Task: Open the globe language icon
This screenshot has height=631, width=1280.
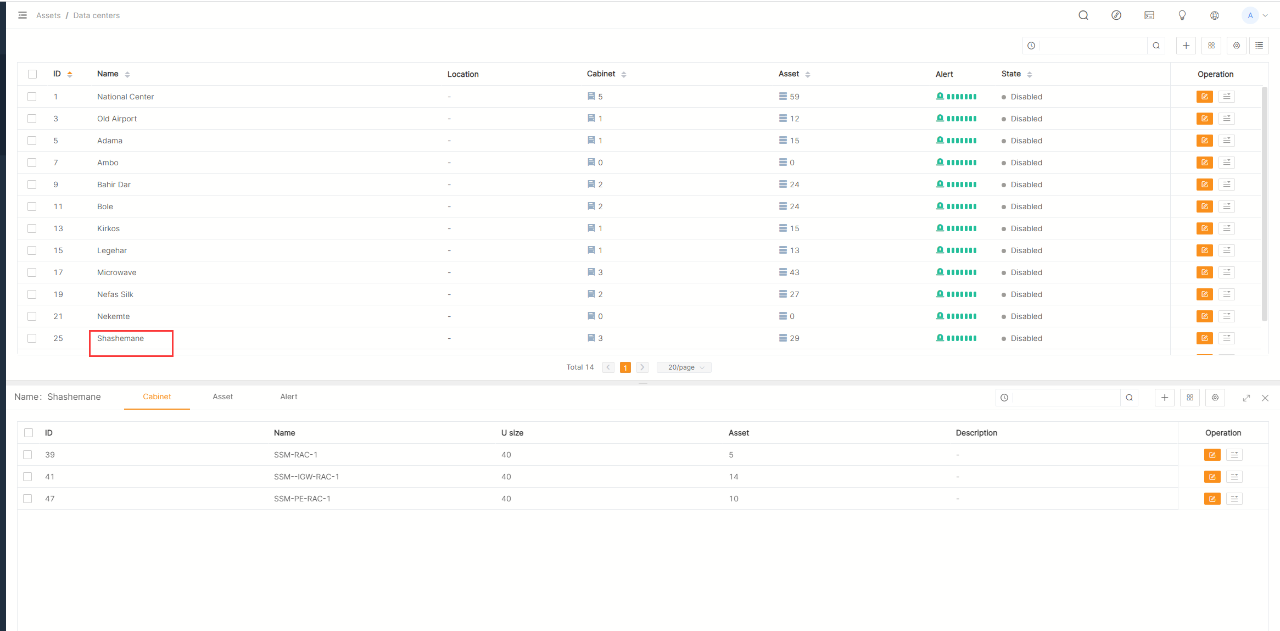Action: click(1215, 15)
